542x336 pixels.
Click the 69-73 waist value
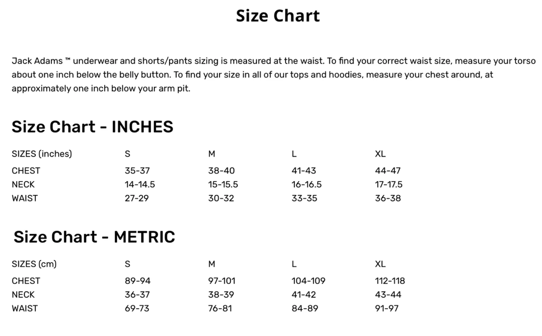click(137, 309)
